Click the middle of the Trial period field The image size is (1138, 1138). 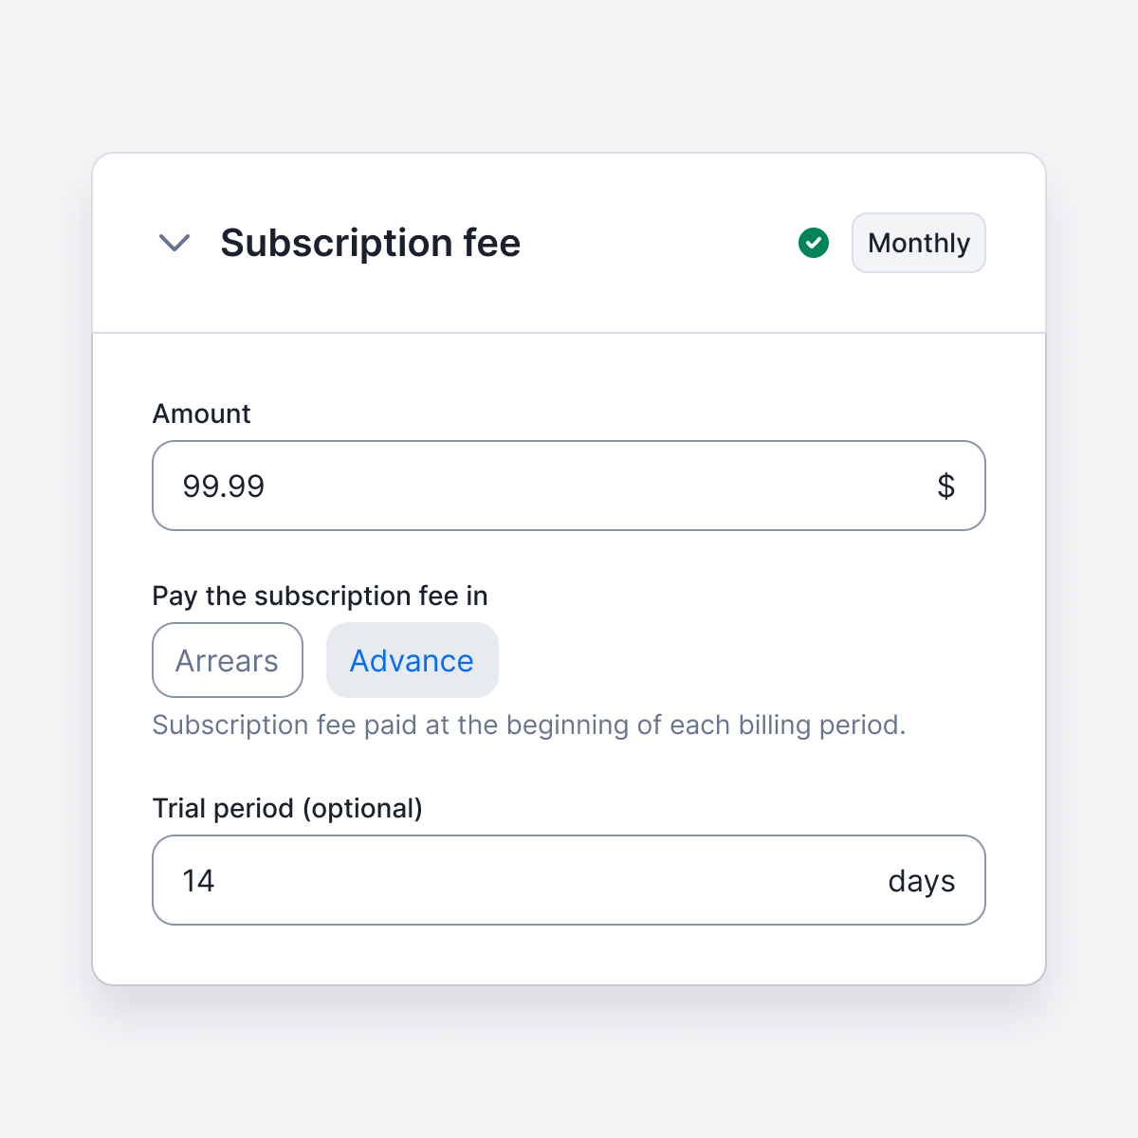(569, 880)
